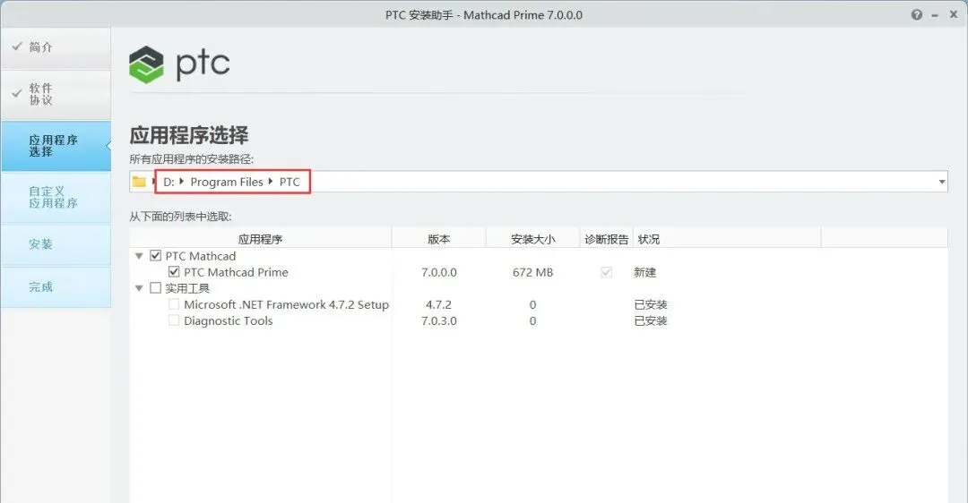Click the 诊断报告 column header
The image size is (968, 503).
(606, 239)
